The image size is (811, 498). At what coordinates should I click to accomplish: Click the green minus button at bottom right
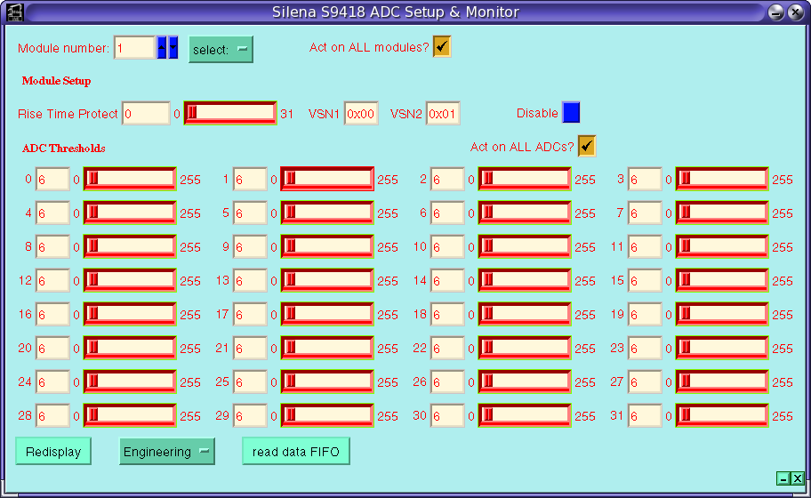click(783, 478)
